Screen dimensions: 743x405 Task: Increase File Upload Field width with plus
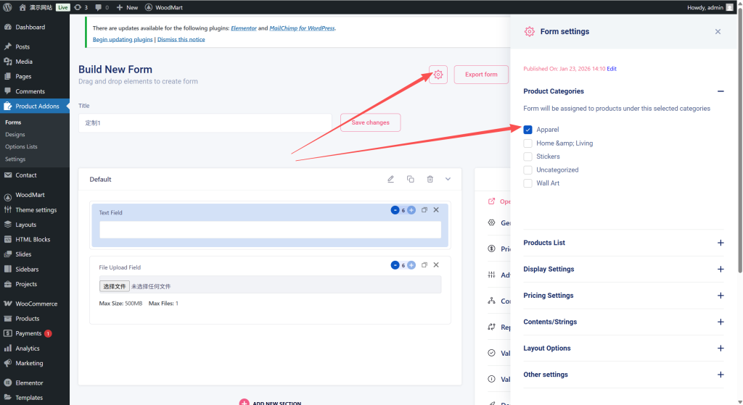click(411, 265)
